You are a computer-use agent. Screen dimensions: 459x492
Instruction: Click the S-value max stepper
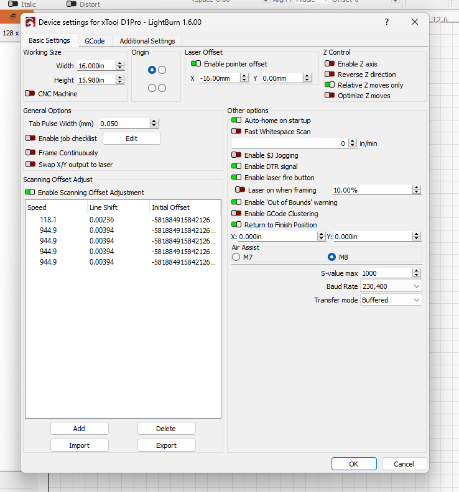tap(417, 273)
